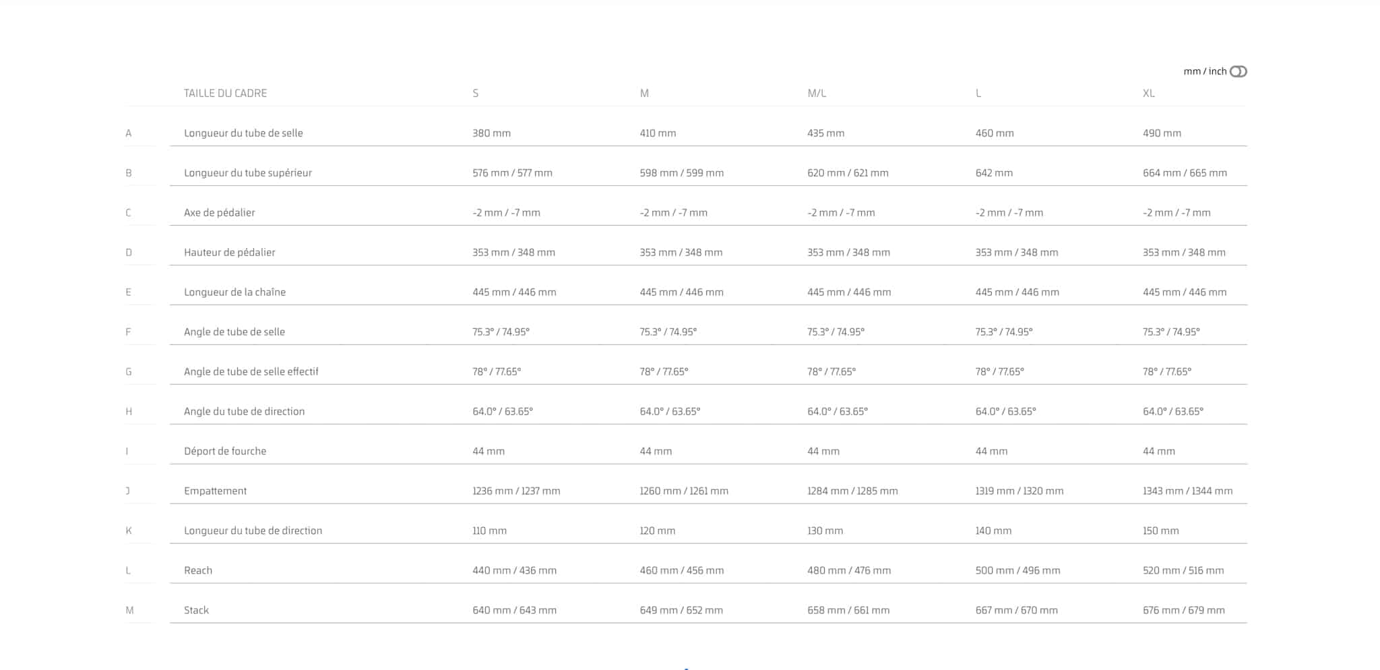This screenshot has width=1380, height=670.
Task: Click the 500 mm / 496 mm reach value
Action: tap(1017, 570)
